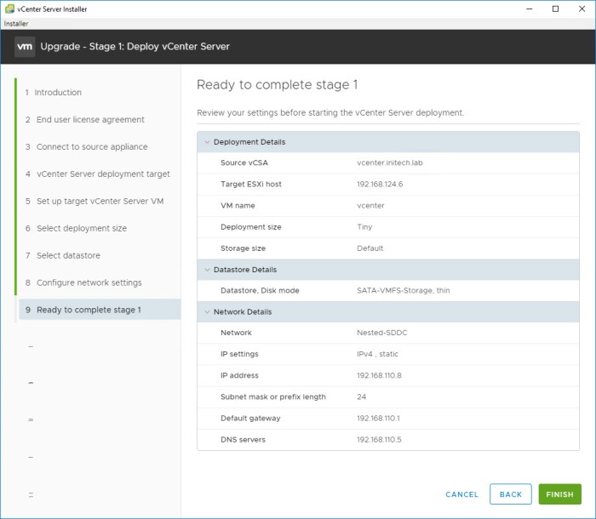This screenshot has height=519, width=596.
Task: Jump to Set up target vCenter Server VM
Action: (100, 202)
